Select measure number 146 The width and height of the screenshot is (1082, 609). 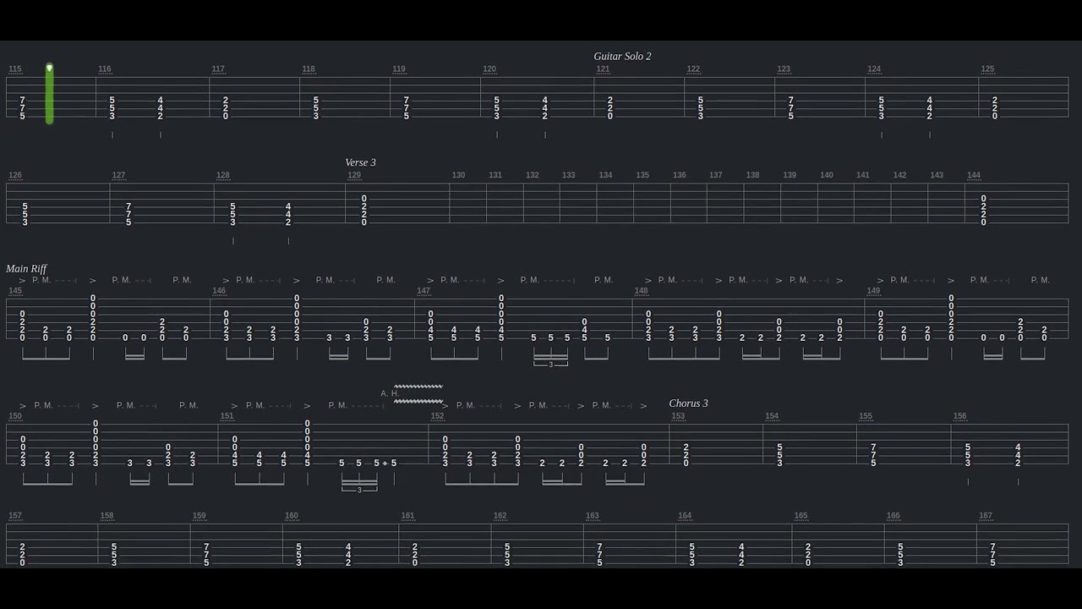(219, 291)
